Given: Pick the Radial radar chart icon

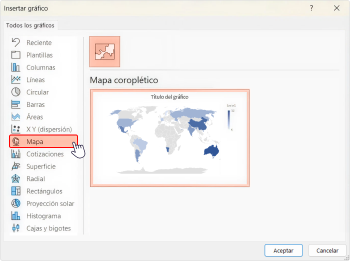Looking at the screenshot, I should [16, 178].
